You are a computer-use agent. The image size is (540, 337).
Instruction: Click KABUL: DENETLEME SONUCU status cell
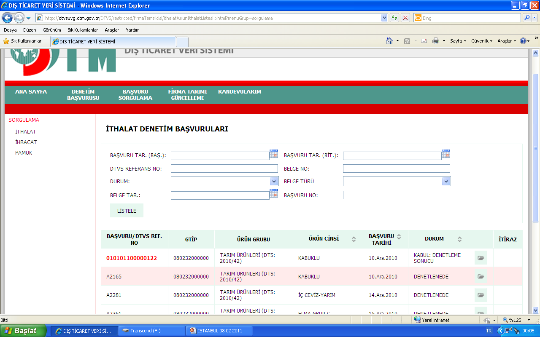click(x=438, y=258)
